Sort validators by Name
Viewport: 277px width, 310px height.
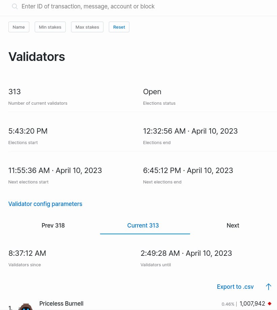click(x=19, y=27)
